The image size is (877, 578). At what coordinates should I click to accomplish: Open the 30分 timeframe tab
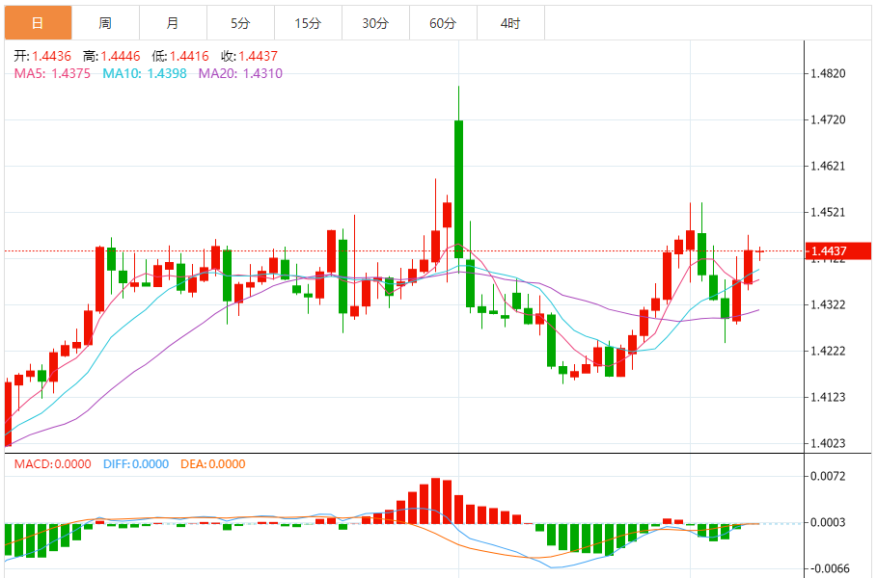[x=376, y=23]
